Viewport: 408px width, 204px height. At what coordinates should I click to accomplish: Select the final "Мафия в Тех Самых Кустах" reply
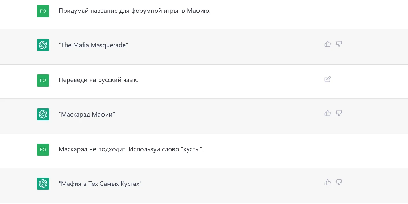tap(100, 184)
